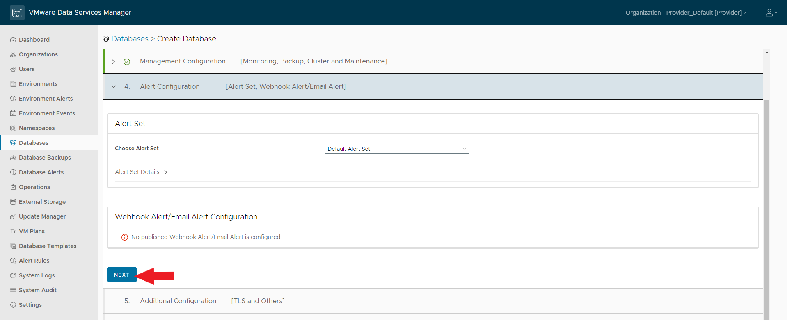Open System Logs menu entry

click(x=37, y=275)
